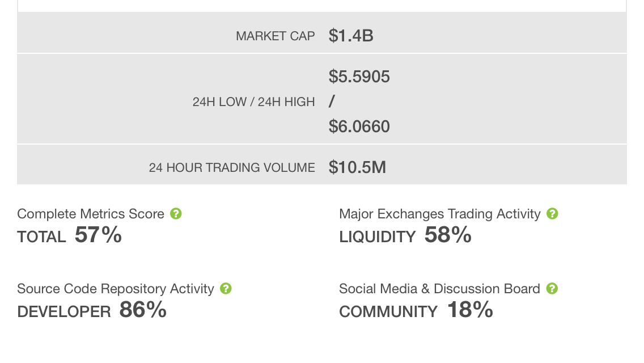Click the 24H high price $6.0660

359,126
